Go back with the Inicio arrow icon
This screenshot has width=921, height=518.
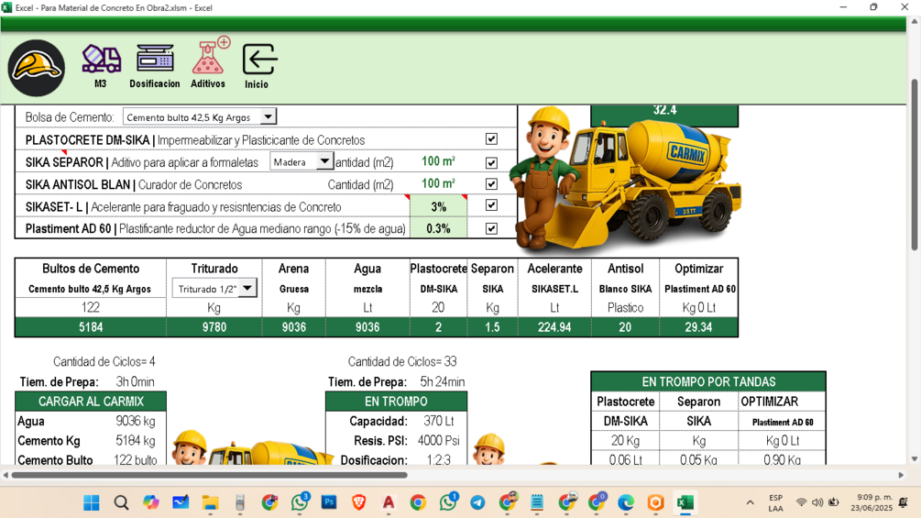pyautogui.click(x=259, y=60)
